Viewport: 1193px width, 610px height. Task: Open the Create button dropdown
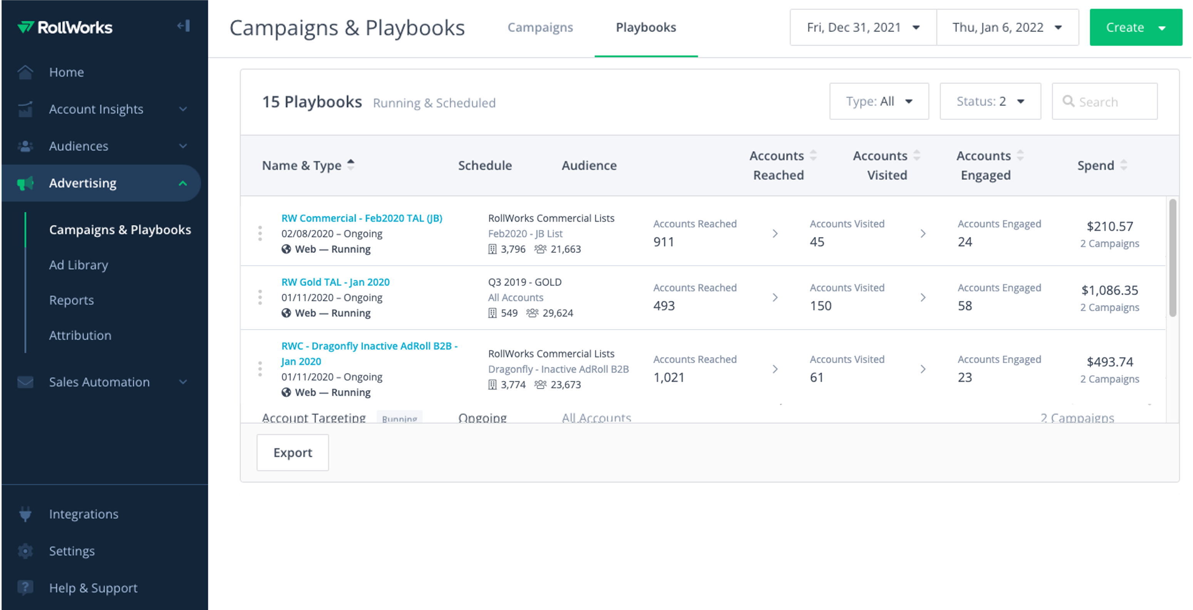1136,27
